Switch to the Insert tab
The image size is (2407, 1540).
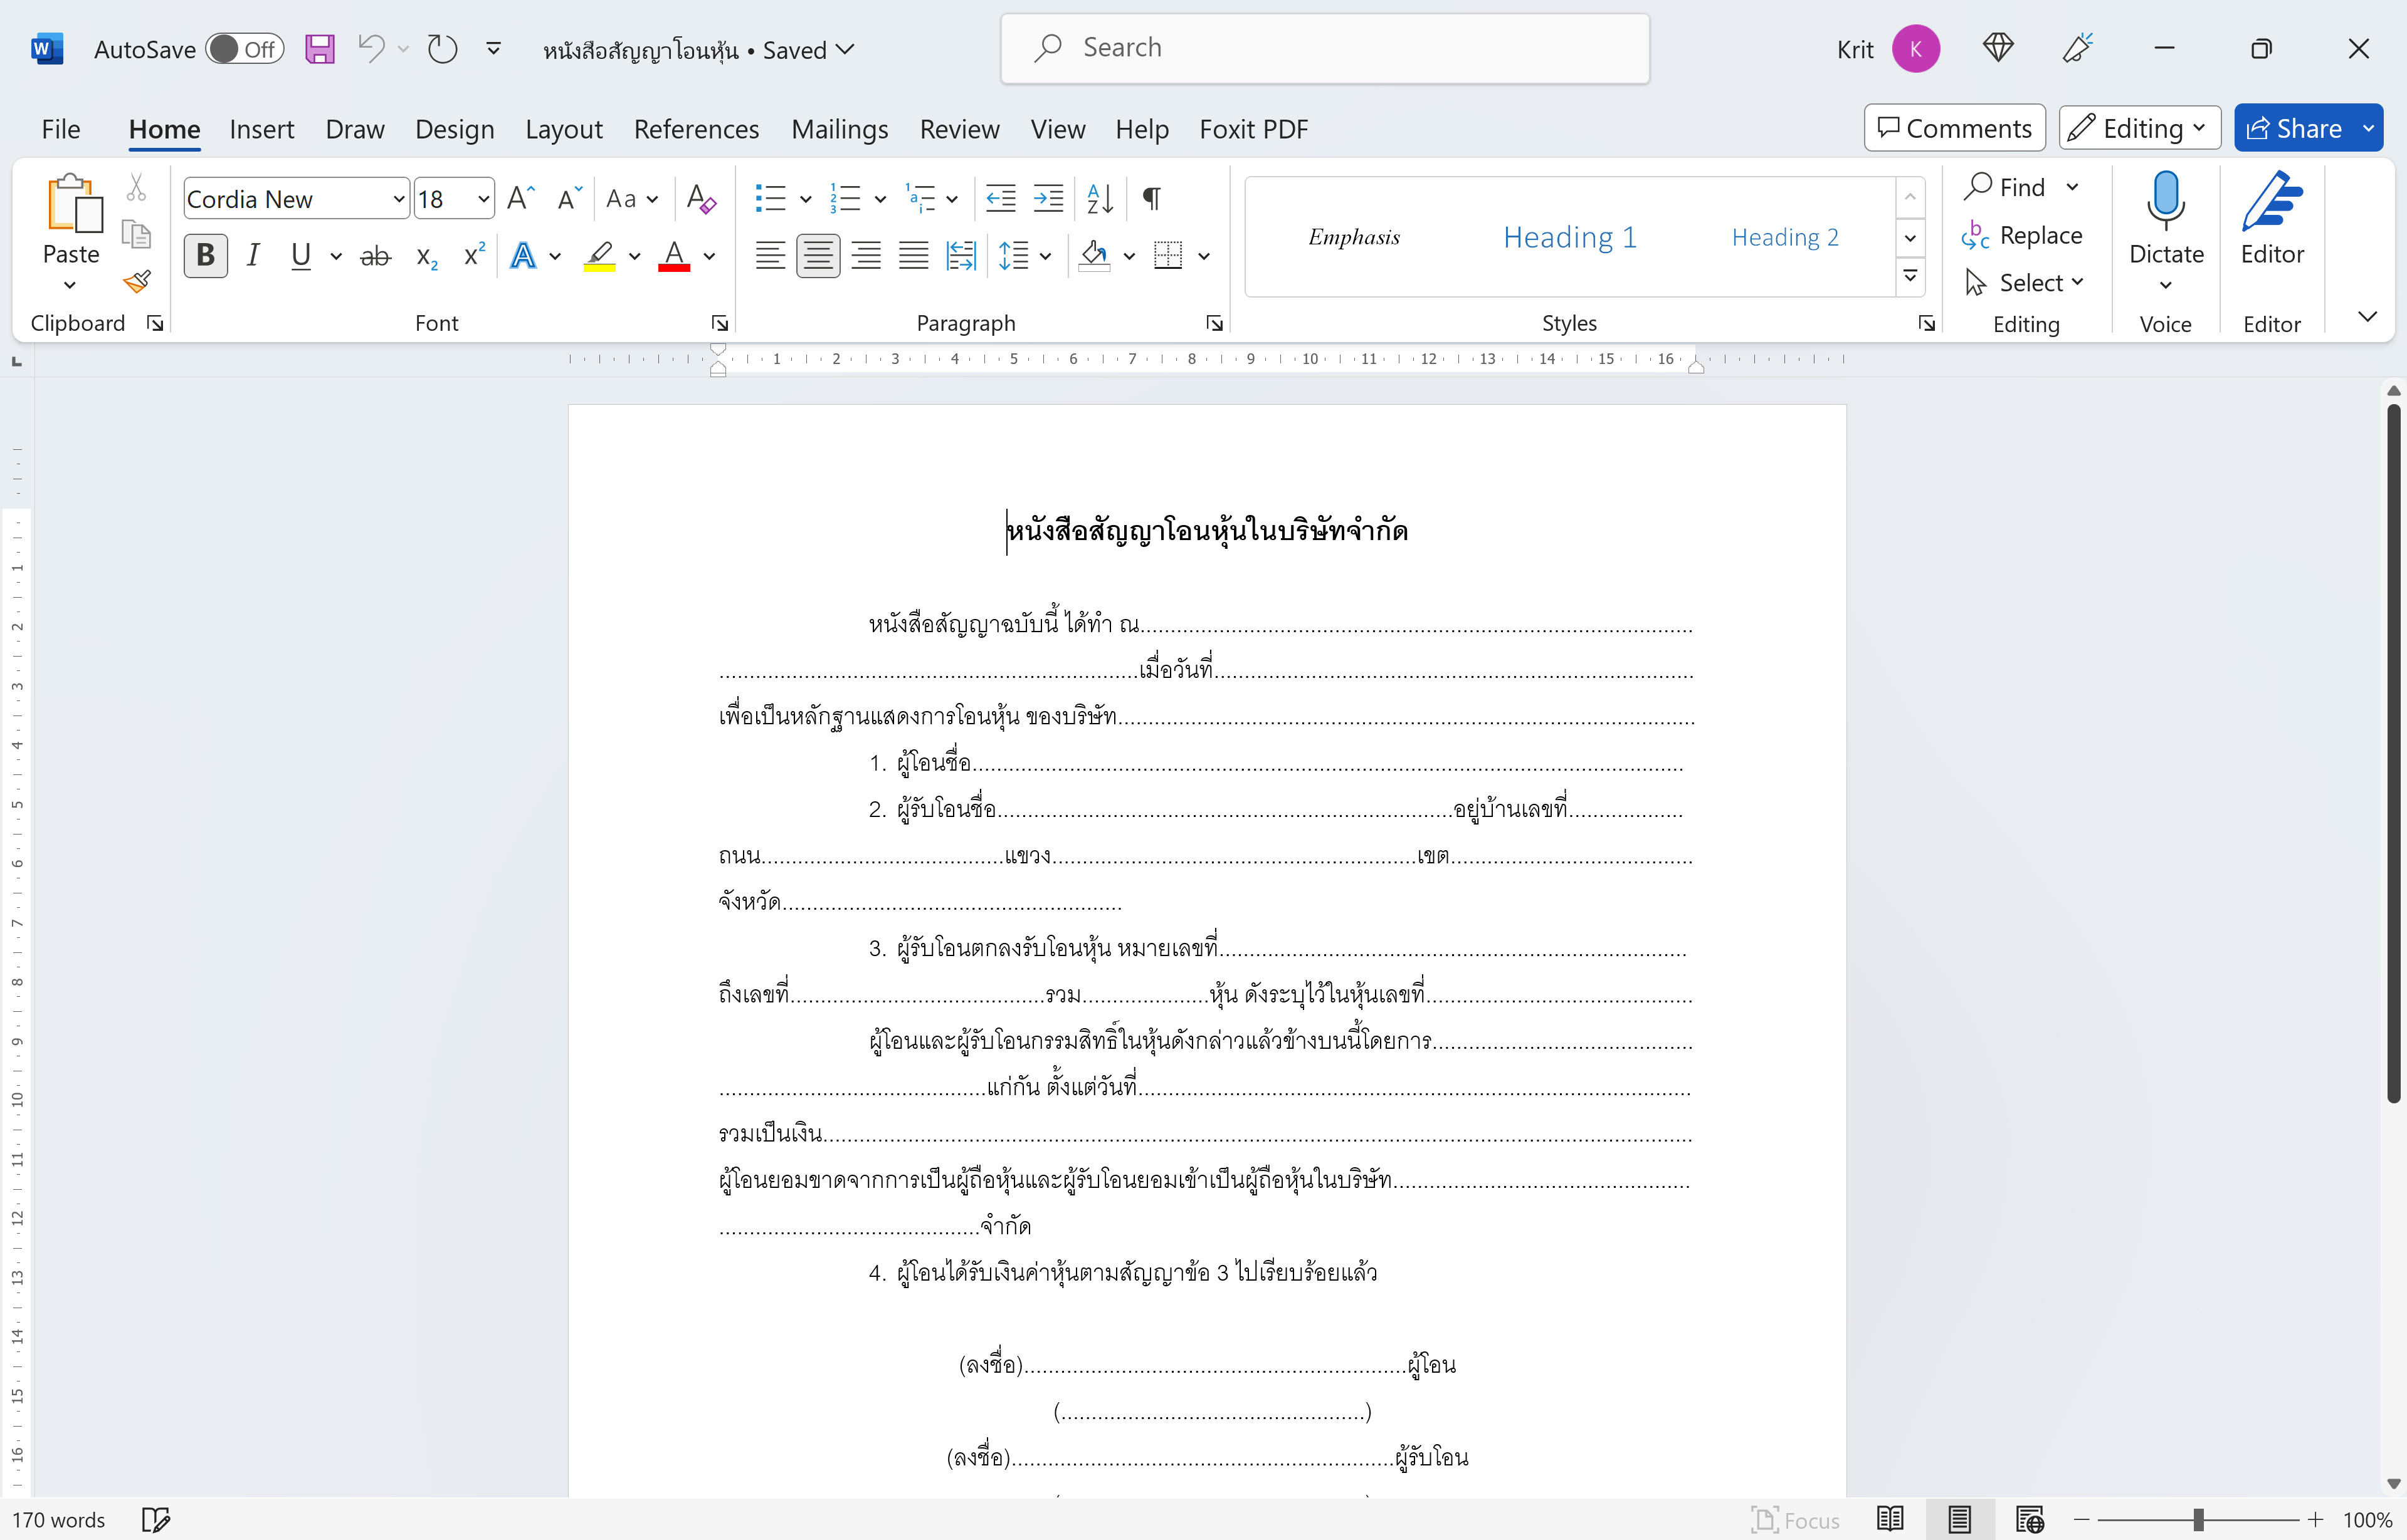[261, 129]
